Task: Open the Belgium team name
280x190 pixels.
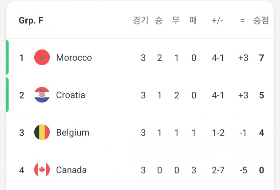Action: 72,133
